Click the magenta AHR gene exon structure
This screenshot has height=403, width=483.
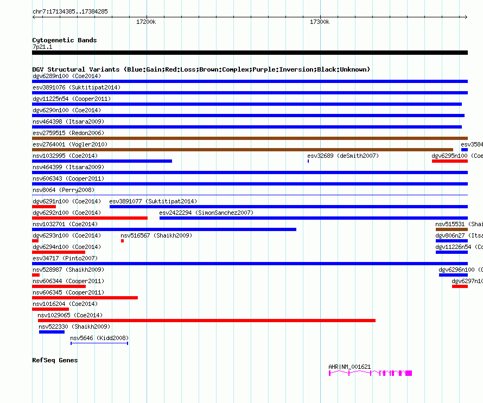[370, 373]
